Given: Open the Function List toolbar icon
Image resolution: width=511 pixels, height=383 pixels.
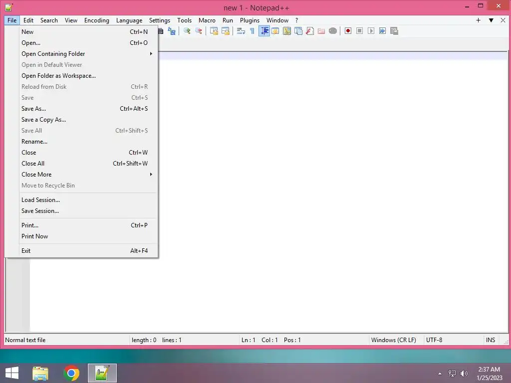Looking at the screenshot, I should [309, 31].
